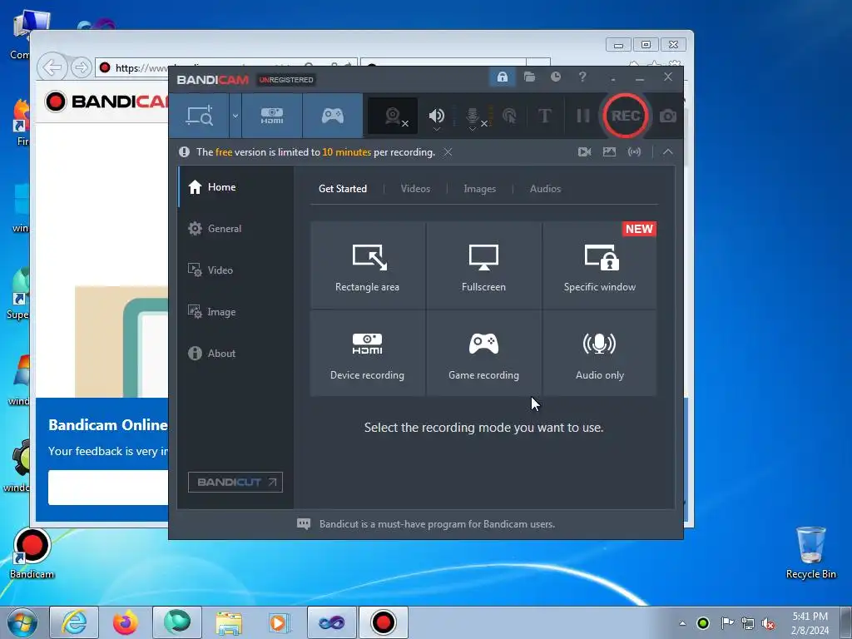The height and width of the screenshot is (639, 852).
Task: Show hidden system tray icons
Action: pyautogui.click(x=682, y=623)
